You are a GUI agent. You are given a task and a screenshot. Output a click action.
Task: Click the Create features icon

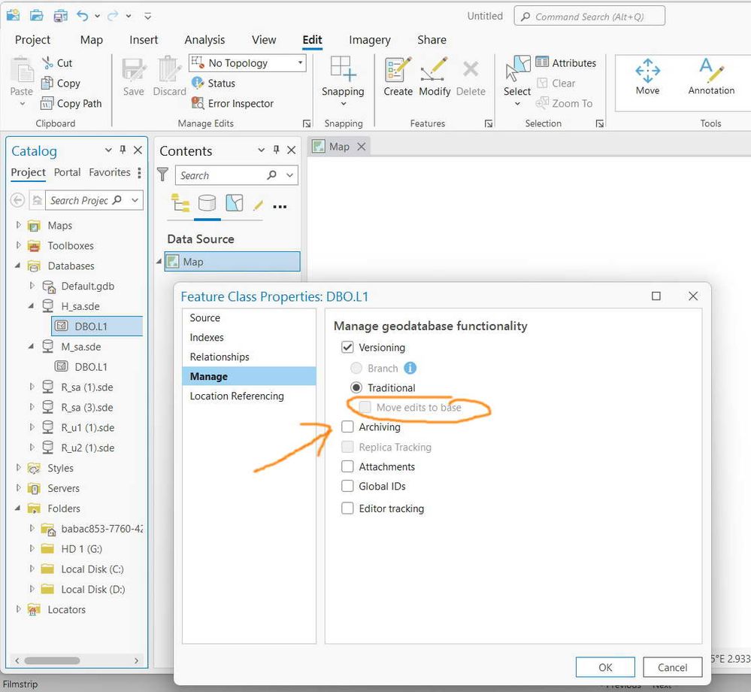tap(398, 70)
